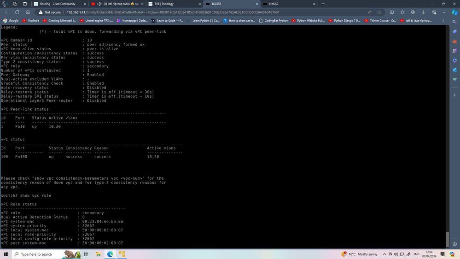Click the terminal vertical scrollbar thumb
The image size is (460, 259).
pyautogui.click(x=448, y=240)
